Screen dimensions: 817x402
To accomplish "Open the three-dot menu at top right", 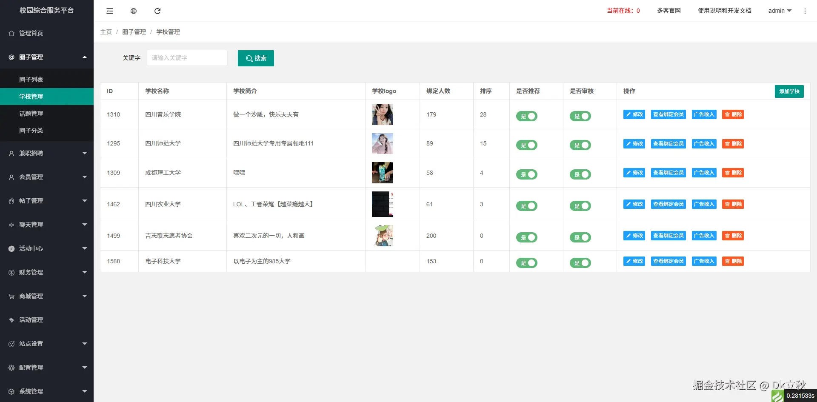I will pyautogui.click(x=805, y=11).
